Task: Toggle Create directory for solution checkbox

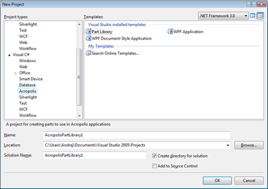Action: click(154, 156)
